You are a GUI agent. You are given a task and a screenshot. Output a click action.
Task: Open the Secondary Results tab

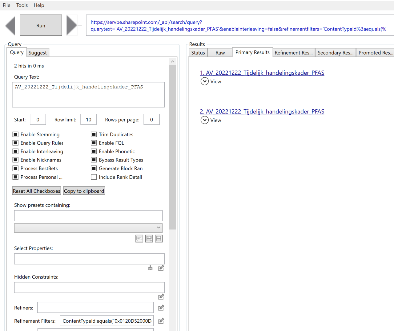tap(336, 53)
